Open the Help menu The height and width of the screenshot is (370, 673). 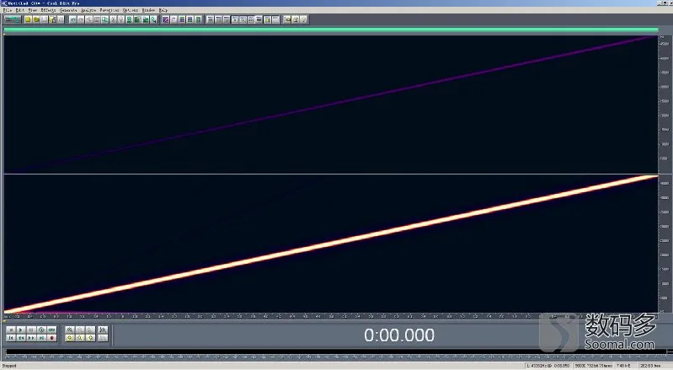[x=163, y=10]
